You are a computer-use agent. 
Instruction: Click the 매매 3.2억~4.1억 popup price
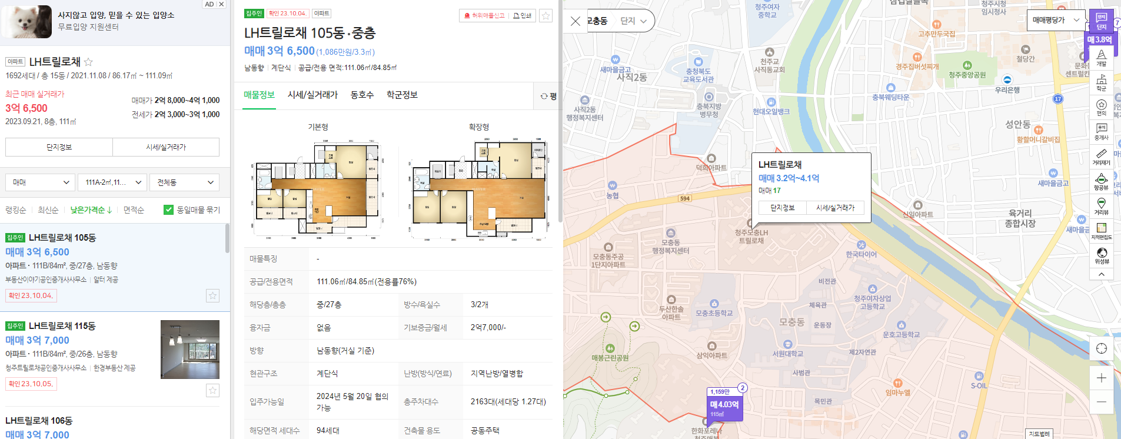coord(789,178)
